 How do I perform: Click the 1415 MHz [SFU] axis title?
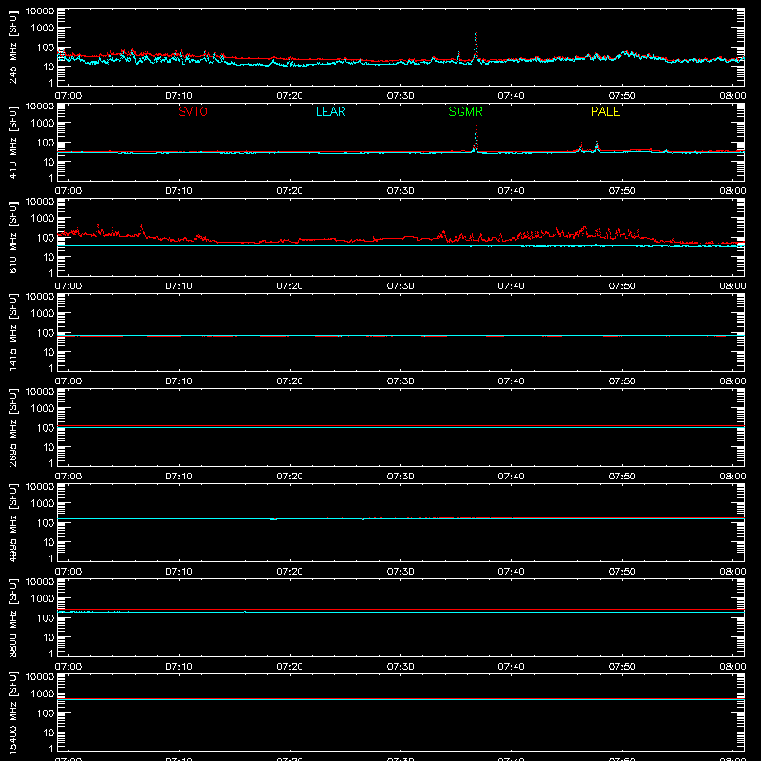pyautogui.click(x=12, y=332)
